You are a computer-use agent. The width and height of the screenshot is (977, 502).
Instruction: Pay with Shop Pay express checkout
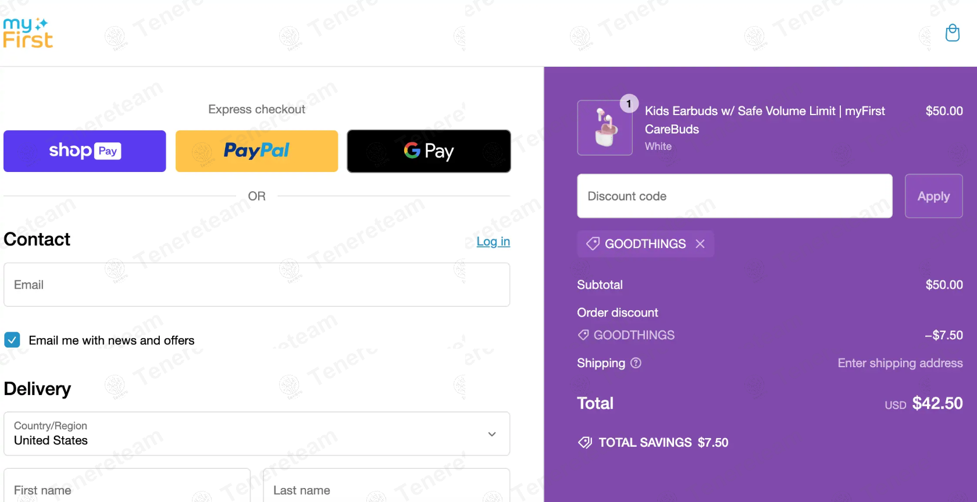(85, 151)
